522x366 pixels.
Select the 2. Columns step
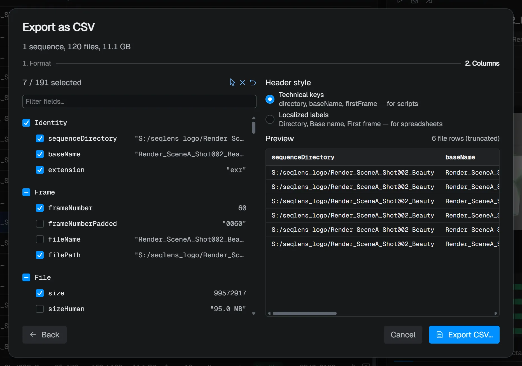click(x=482, y=63)
